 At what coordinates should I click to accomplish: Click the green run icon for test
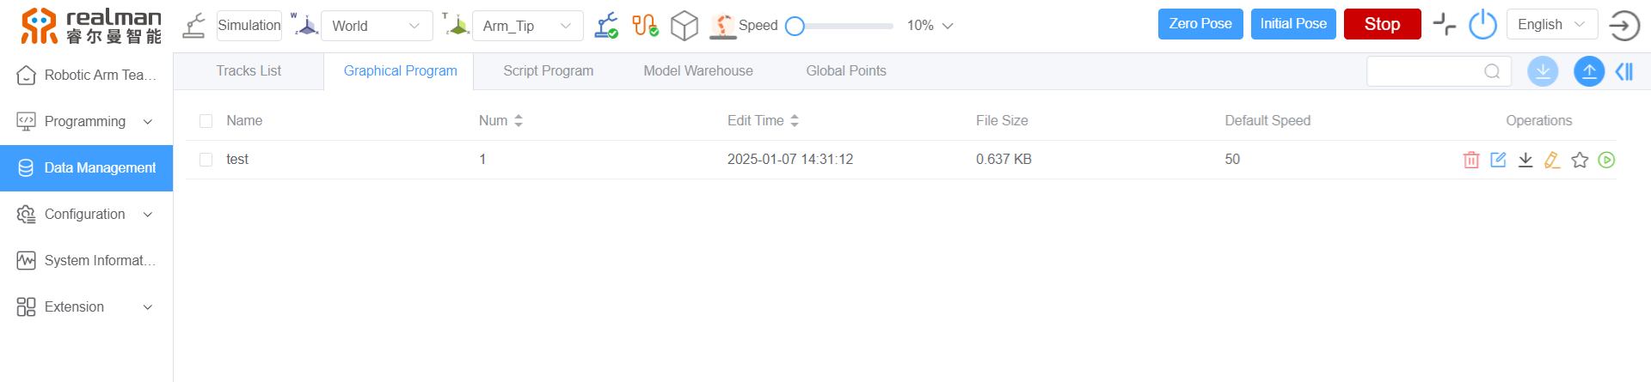pos(1606,160)
